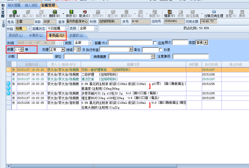249x168 pixels.
Task: Click the 注意事项 input field
Action: coord(191,56)
